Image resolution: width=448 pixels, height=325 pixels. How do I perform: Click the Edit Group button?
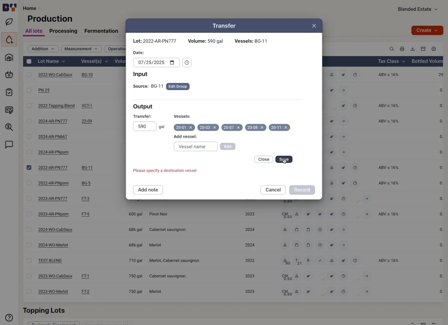pos(178,86)
